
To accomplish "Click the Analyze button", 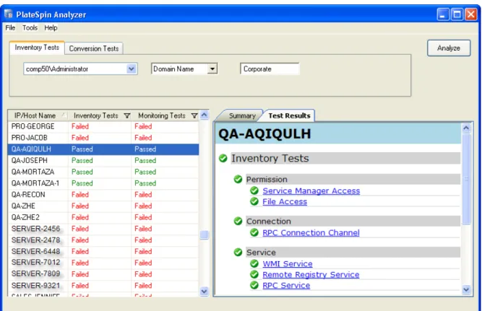I will click(x=449, y=48).
